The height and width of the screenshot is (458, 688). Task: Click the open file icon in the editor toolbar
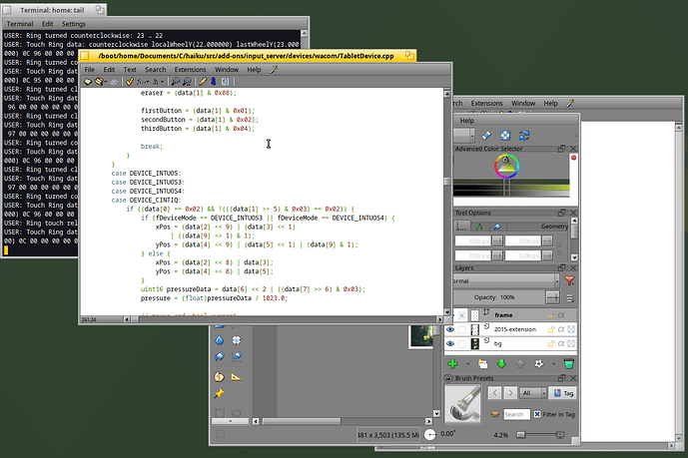tap(99, 82)
